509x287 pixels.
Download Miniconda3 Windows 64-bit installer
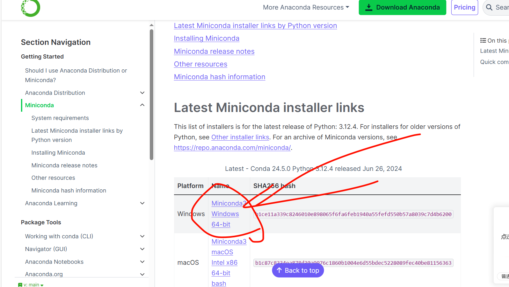pos(229,214)
